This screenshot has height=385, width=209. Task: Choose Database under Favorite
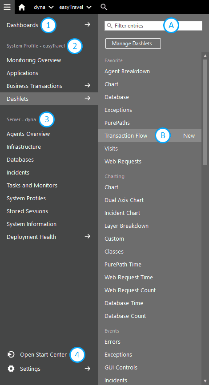point(117,97)
